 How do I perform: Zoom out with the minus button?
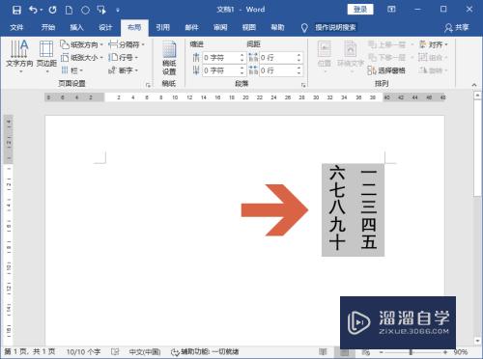pos(381,352)
